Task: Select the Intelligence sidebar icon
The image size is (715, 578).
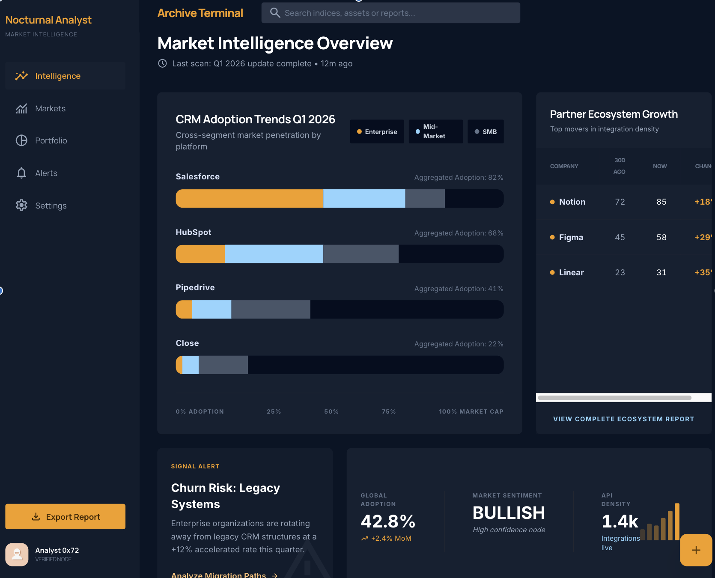Action: [21, 76]
